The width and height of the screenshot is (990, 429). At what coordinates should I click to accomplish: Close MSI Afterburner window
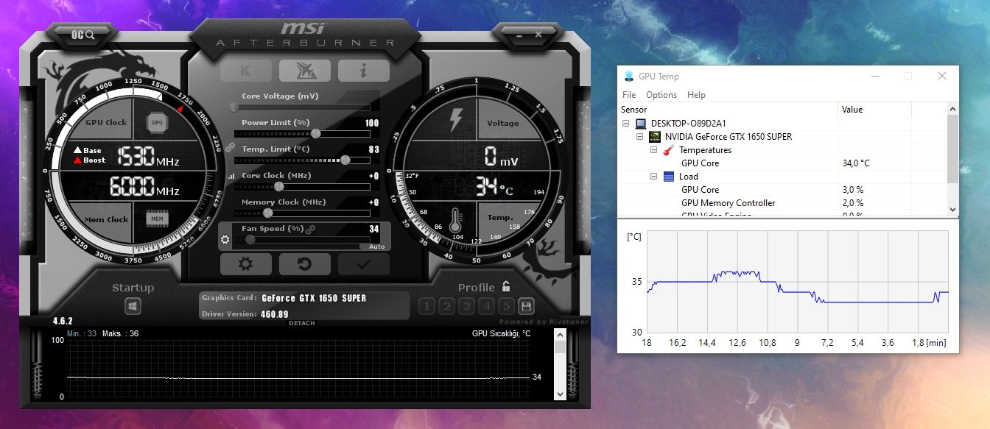coord(538,34)
